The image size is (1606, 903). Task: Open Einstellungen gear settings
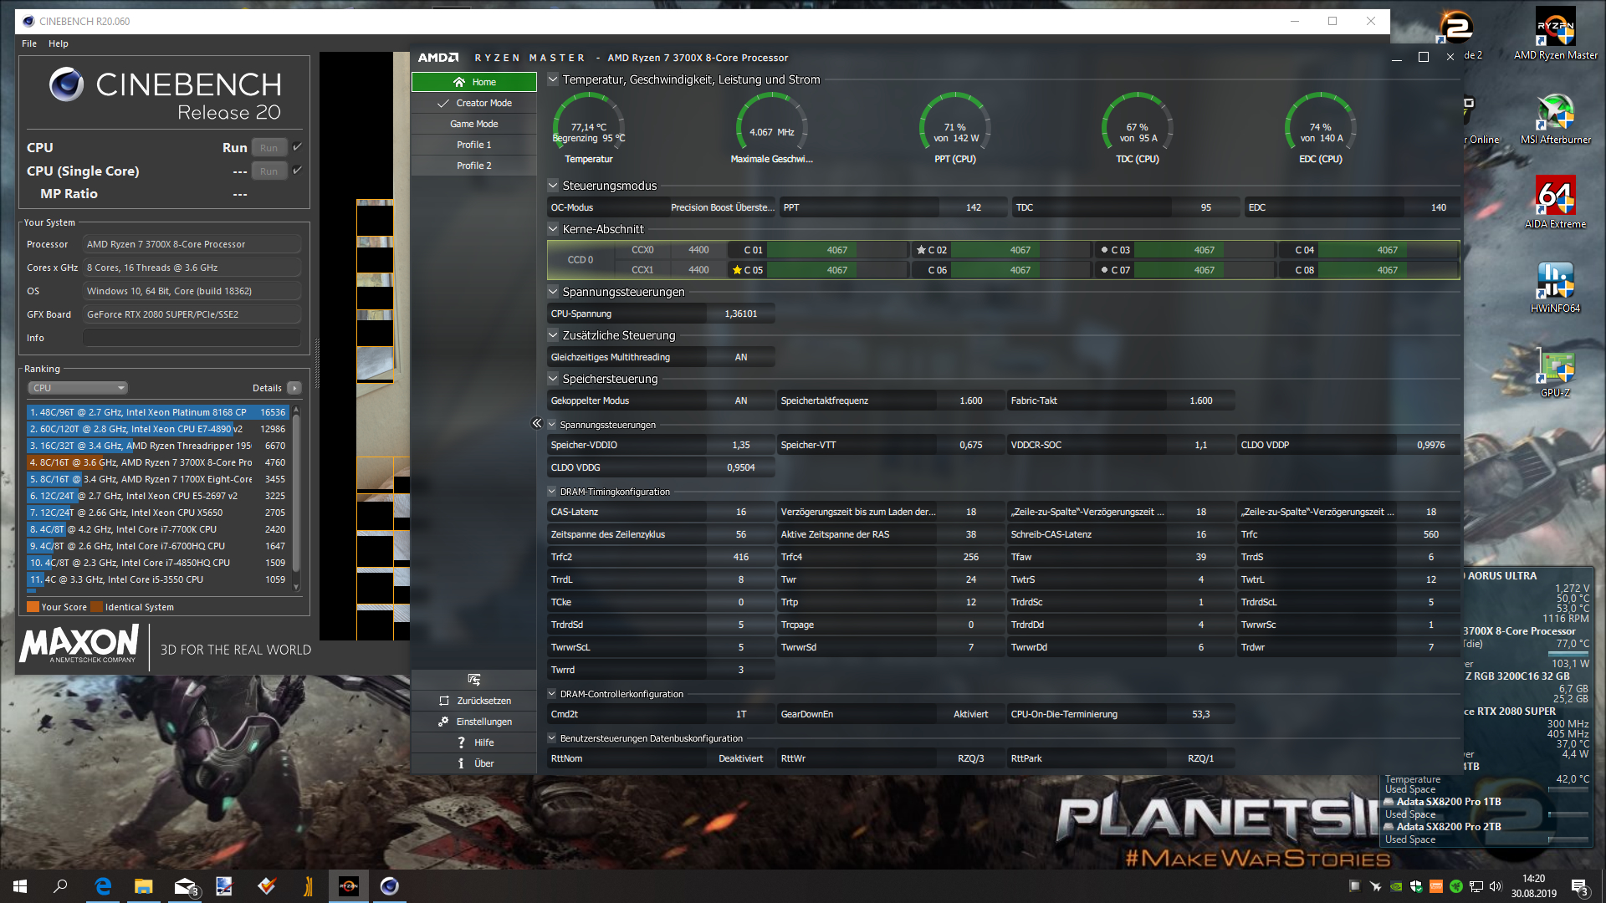444,722
